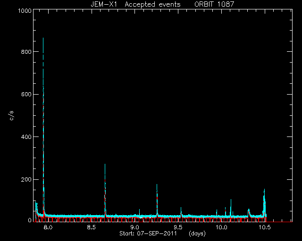
Task: Click the 9.0 x-axis tick label
Action: tap(135, 227)
